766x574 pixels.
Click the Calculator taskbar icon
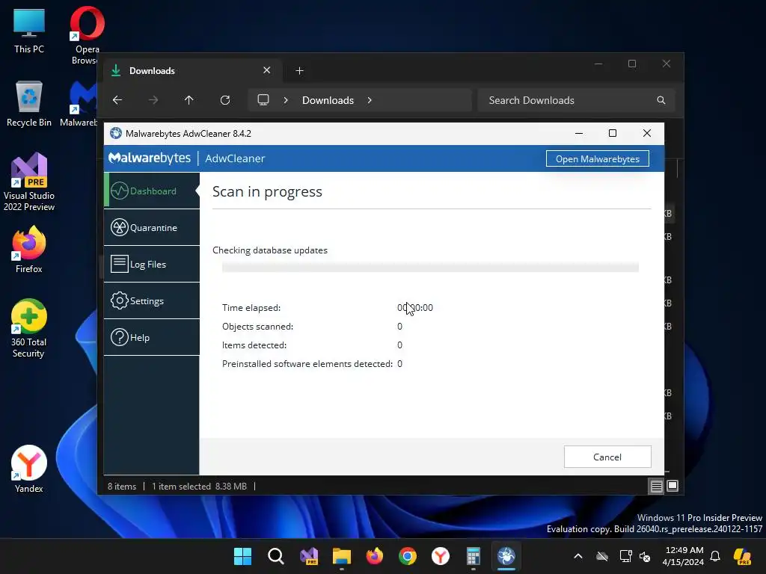pos(474,556)
